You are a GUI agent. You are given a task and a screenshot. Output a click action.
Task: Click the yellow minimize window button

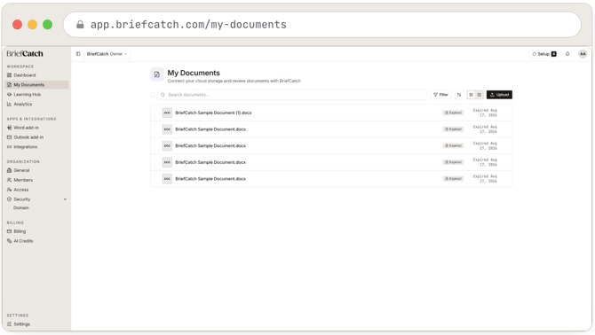click(x=32, y=25)
